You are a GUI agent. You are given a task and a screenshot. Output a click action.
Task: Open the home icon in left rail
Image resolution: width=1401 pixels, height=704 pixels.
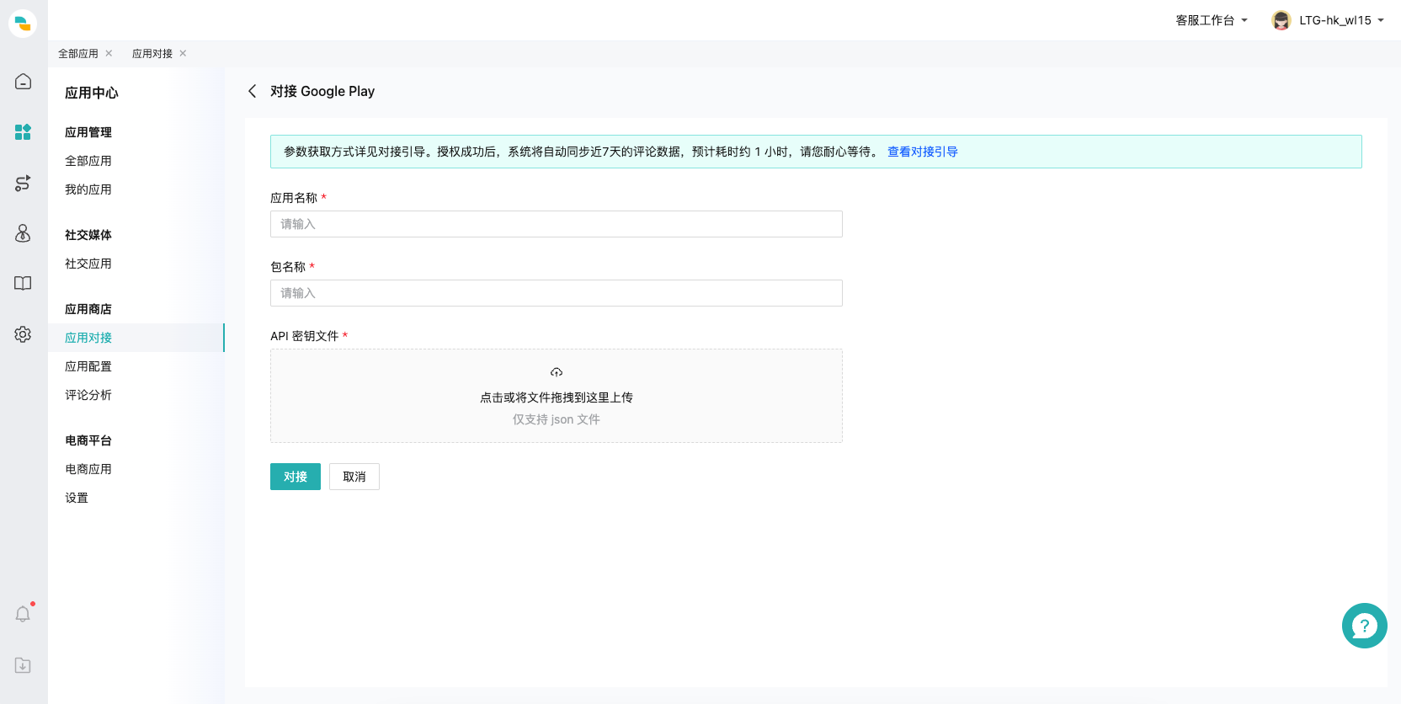[x=23, y=82]
